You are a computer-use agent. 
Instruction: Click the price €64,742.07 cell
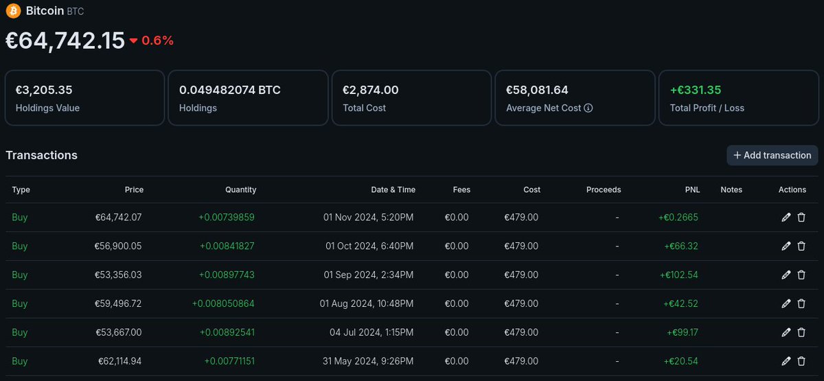click(x=118, y=218)
